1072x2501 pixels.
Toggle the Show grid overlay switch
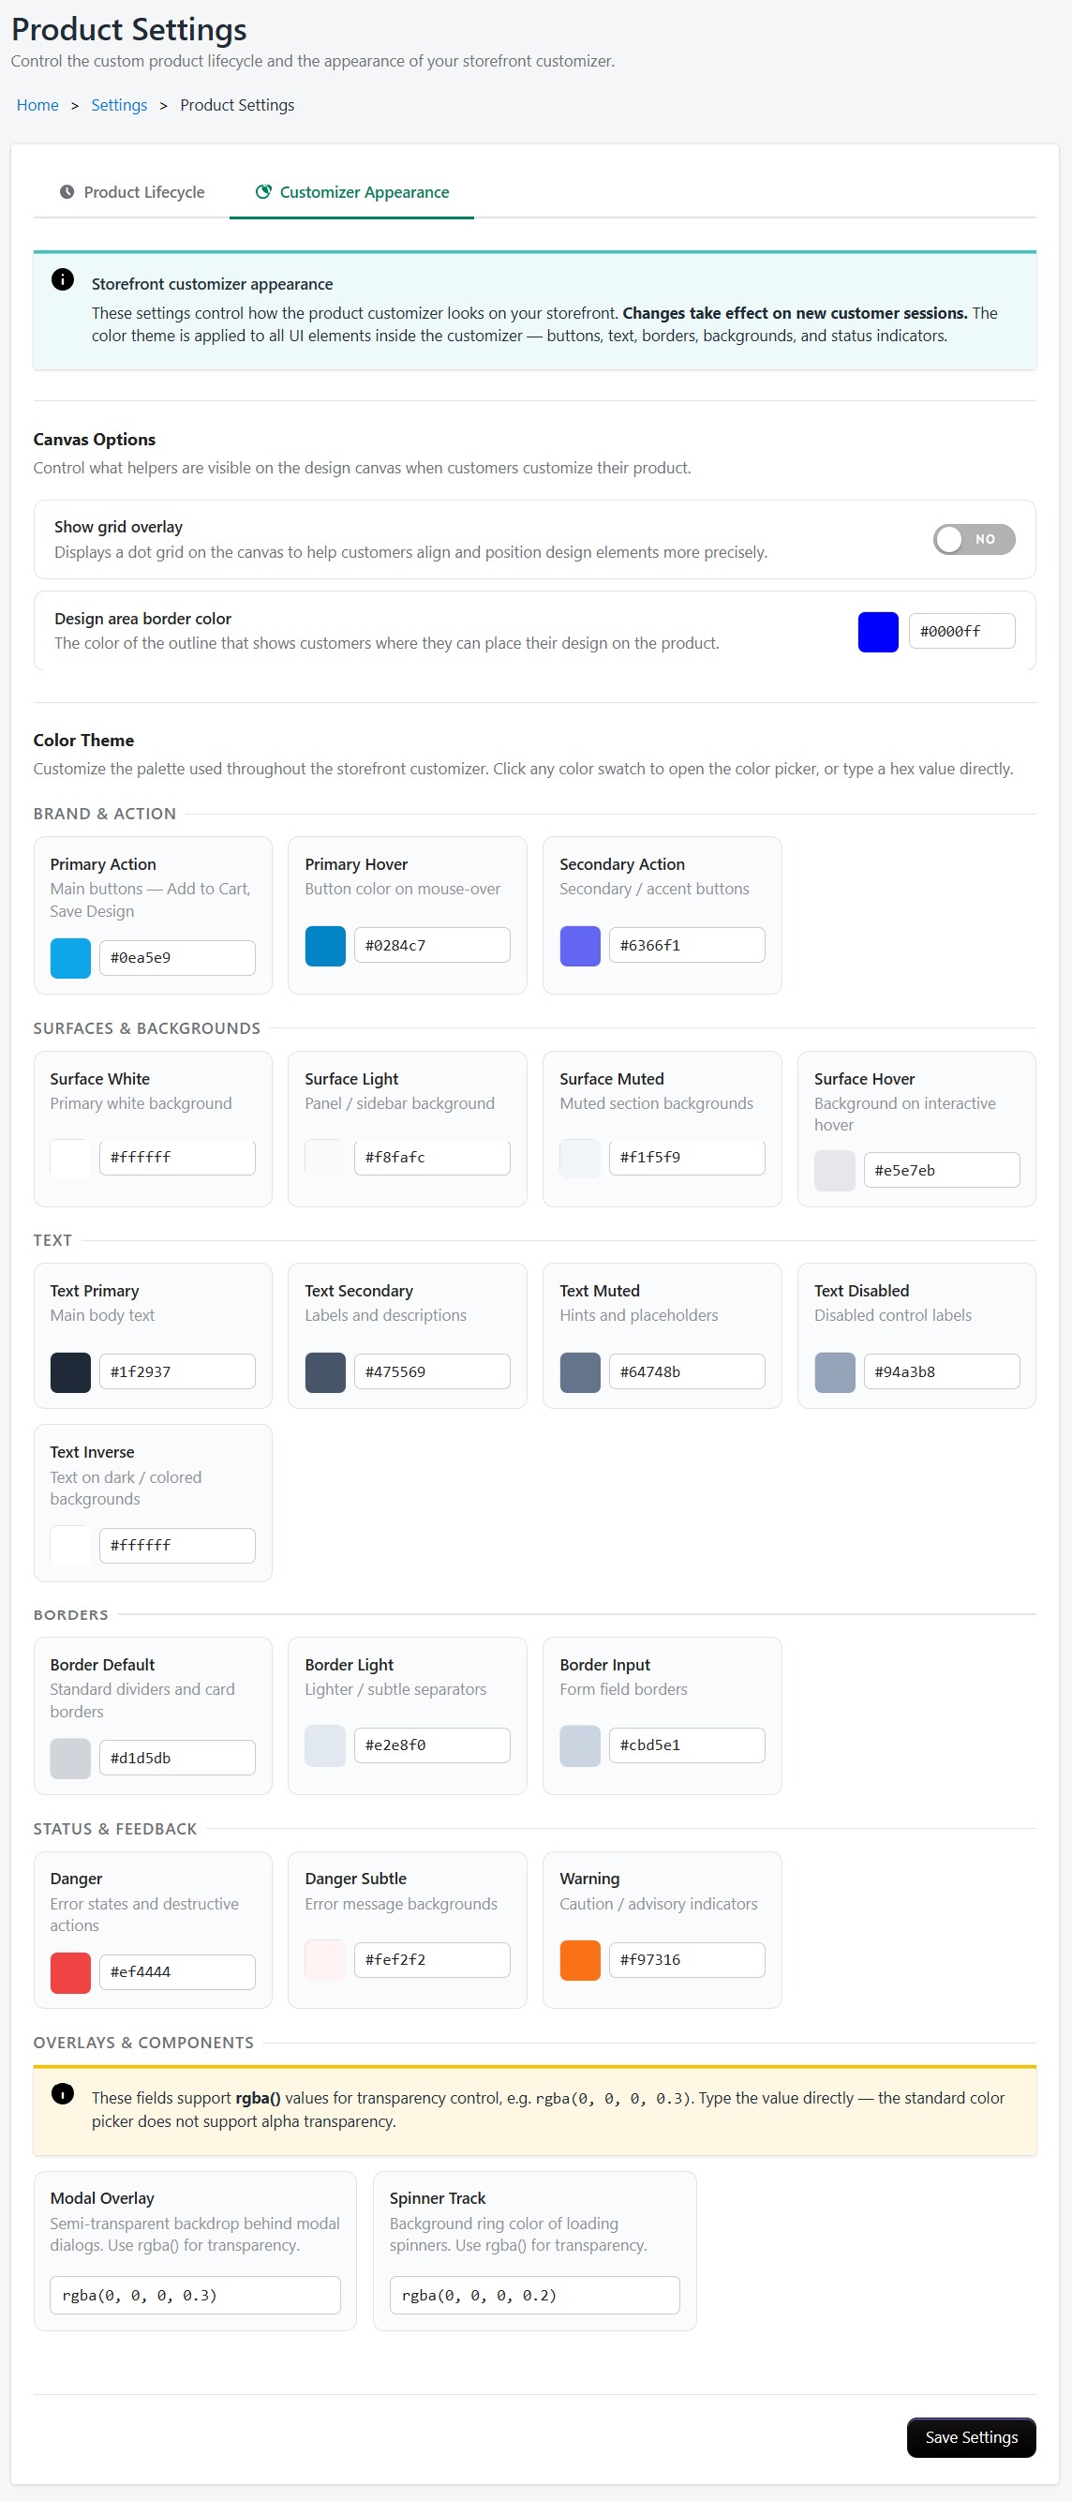pyautogui.click(x=974, y=539)
